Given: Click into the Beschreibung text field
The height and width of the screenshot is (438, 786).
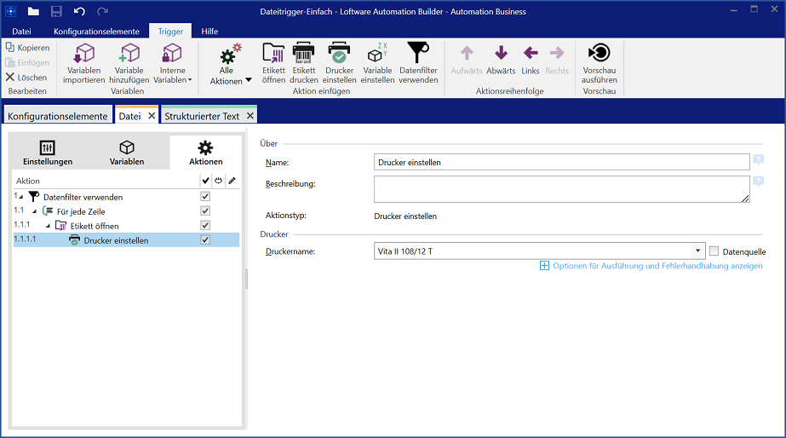Looking at the screenshot, I should point(561,188).
